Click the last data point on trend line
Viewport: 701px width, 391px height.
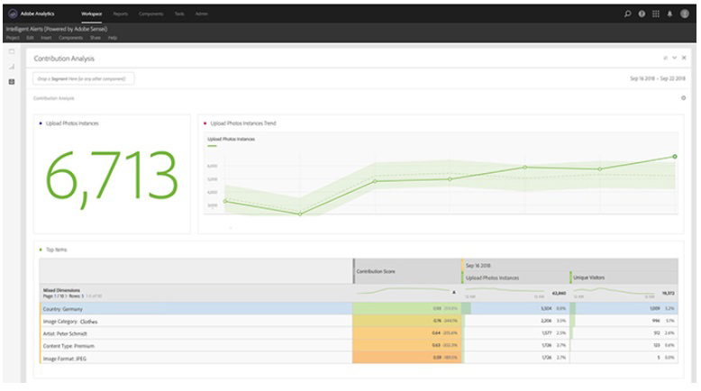675,157
